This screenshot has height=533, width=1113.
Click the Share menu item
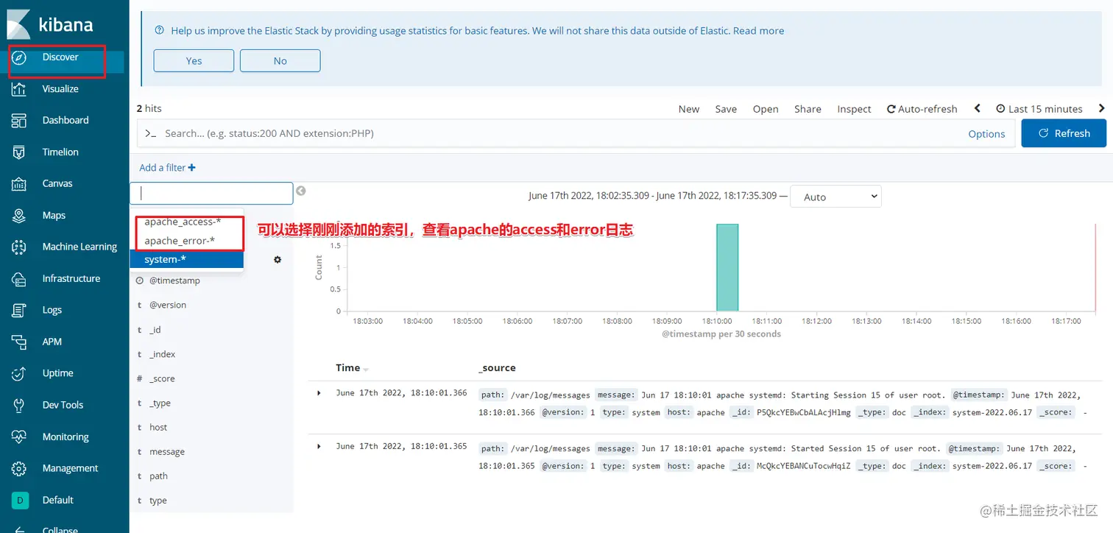click(808, 109)
